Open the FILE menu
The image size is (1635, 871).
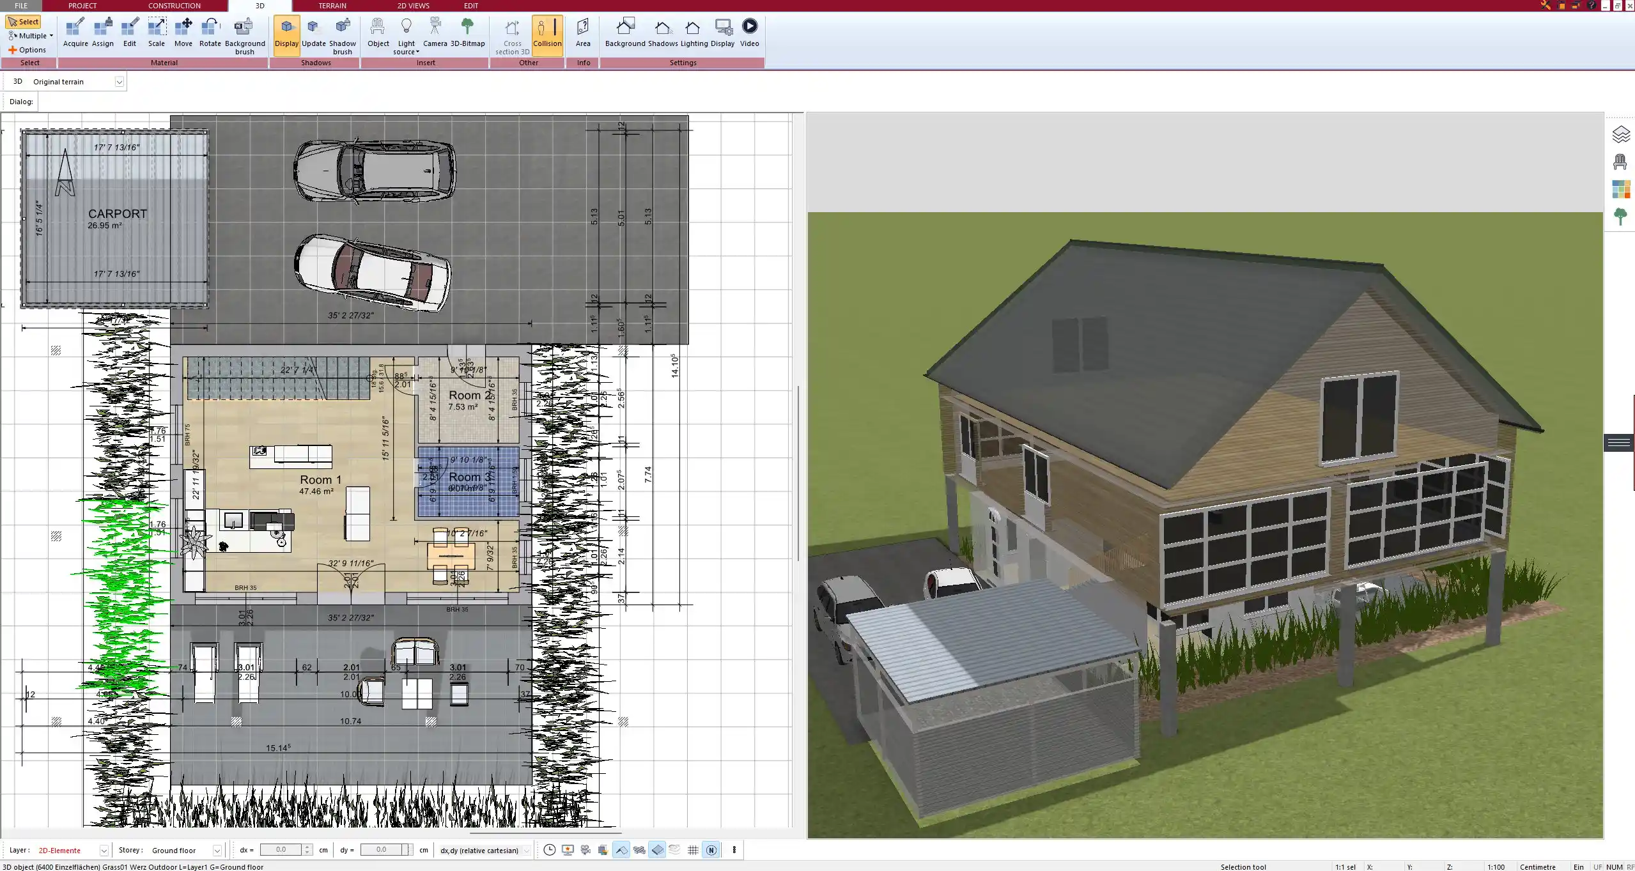click(x=21, y=6)
